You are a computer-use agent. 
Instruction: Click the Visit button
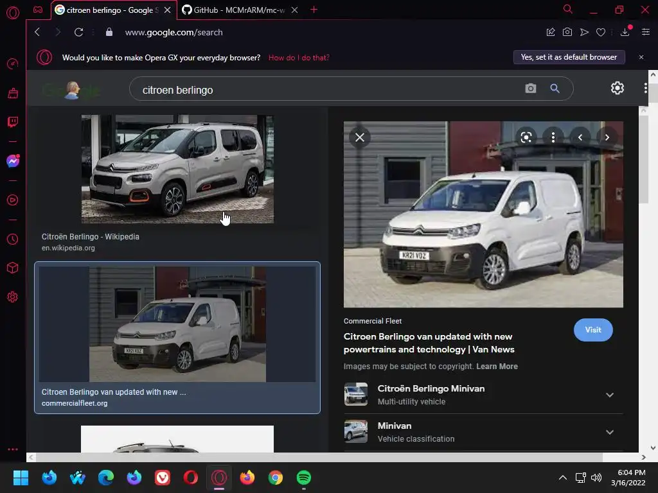(593, 330)
